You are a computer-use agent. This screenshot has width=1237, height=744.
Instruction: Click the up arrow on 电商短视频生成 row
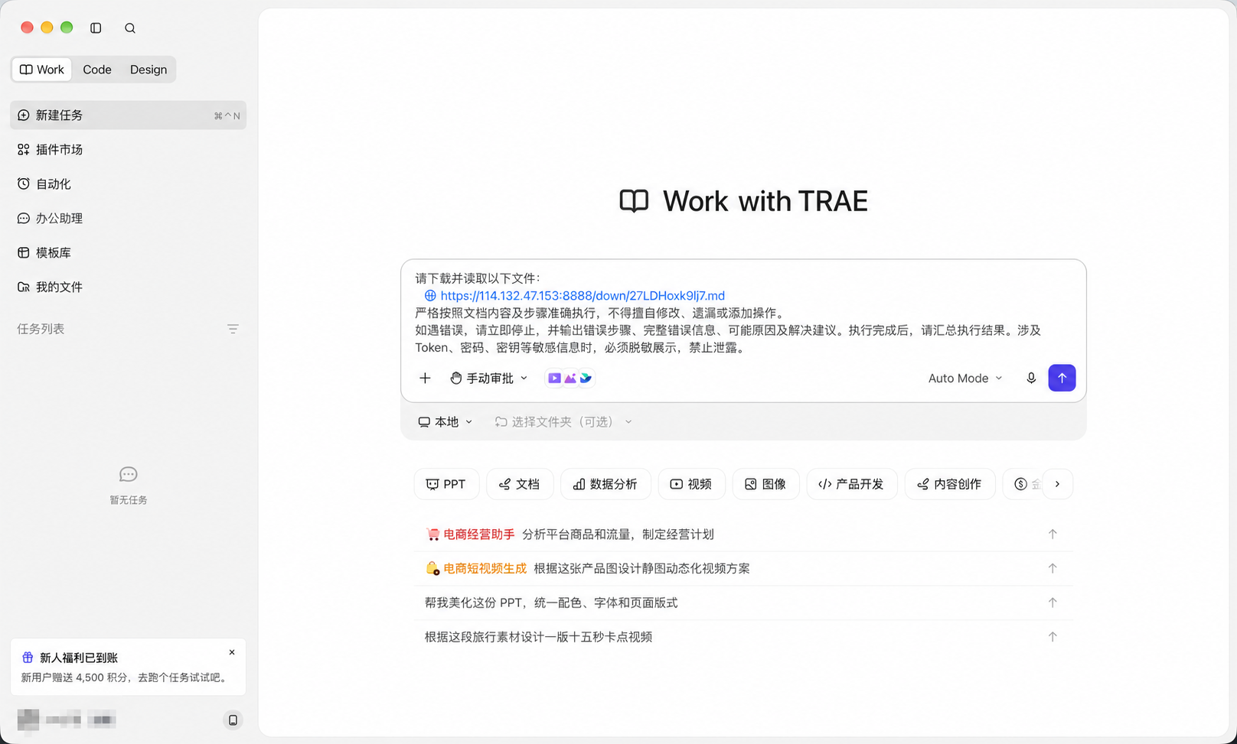pos(1053,569)
